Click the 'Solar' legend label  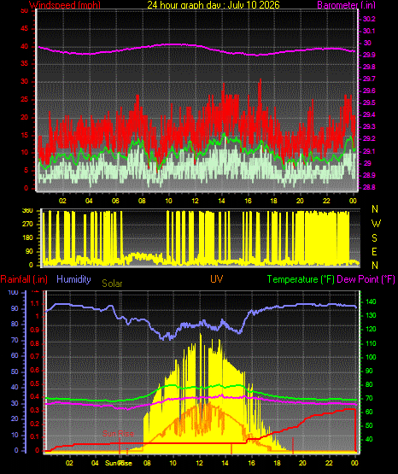point(112,284)
